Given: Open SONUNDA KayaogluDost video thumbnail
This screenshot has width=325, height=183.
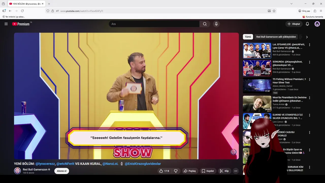Looking at the screenshot, I should [x=257, y=68].
